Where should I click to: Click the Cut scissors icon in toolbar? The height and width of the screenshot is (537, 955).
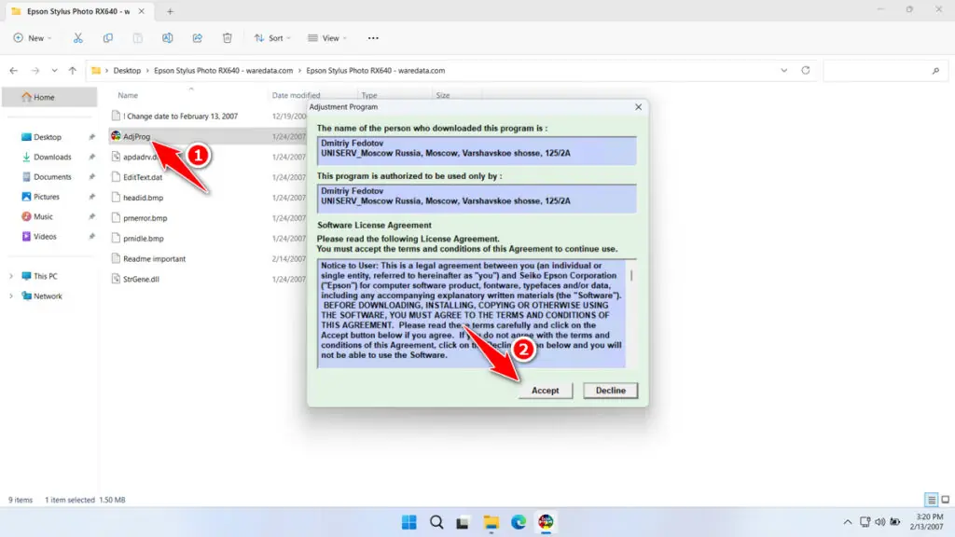(78, 38)
